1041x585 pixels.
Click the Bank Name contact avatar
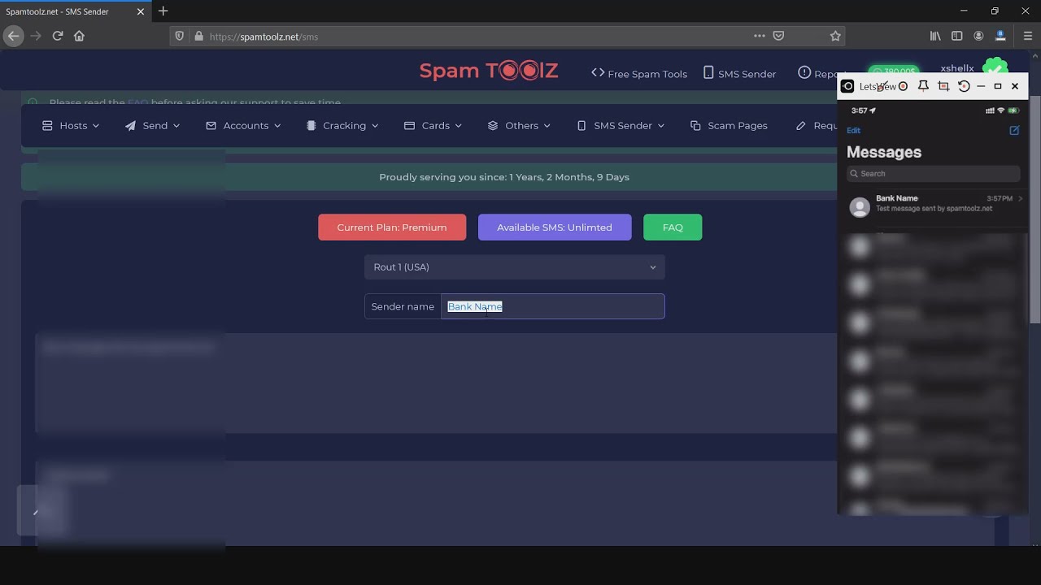[x=860, y=206]
